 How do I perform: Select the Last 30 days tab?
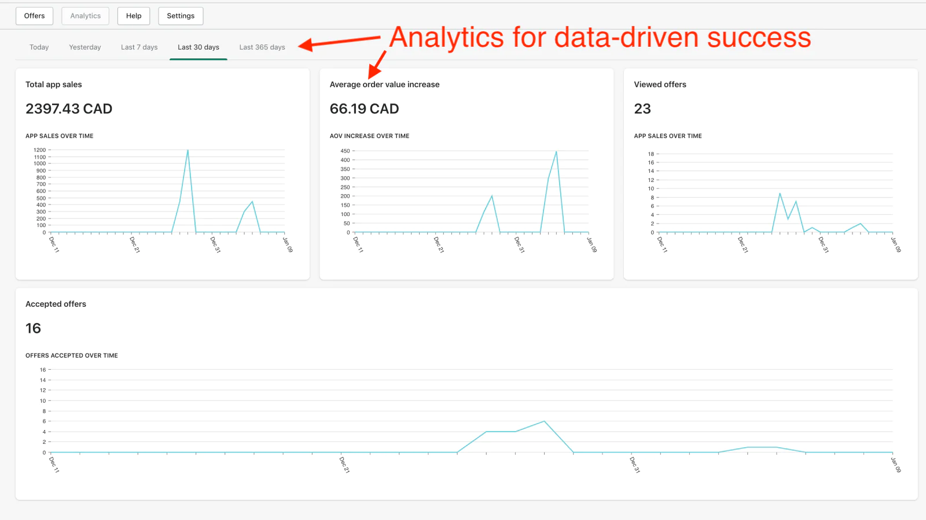pyautogui.click(x=198, y=47)
